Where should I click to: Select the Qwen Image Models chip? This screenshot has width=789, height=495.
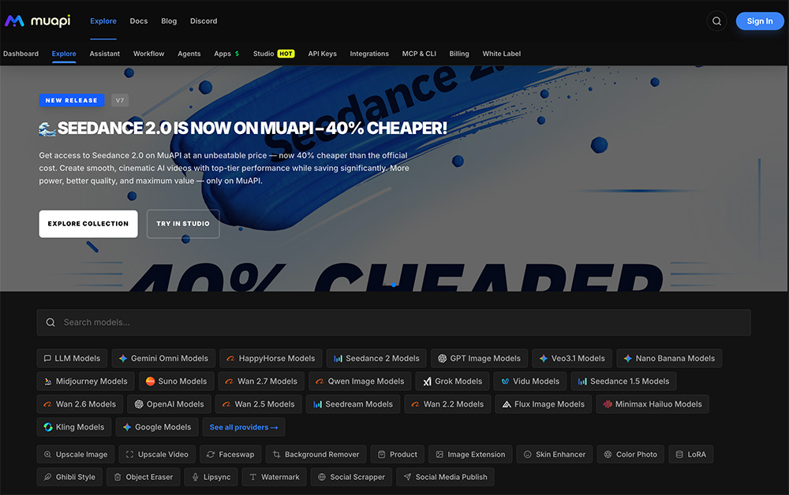click(360, 381)
